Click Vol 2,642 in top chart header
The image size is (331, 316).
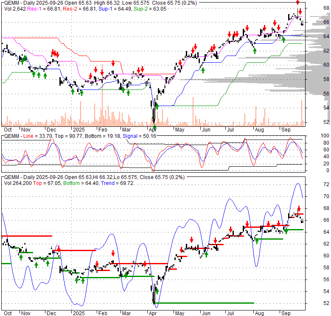point(15,9)
